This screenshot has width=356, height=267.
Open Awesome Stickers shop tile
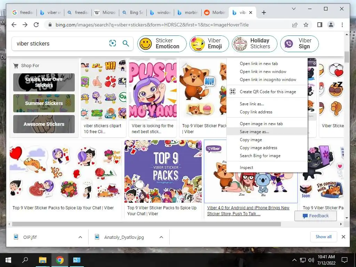click(44, 124)
